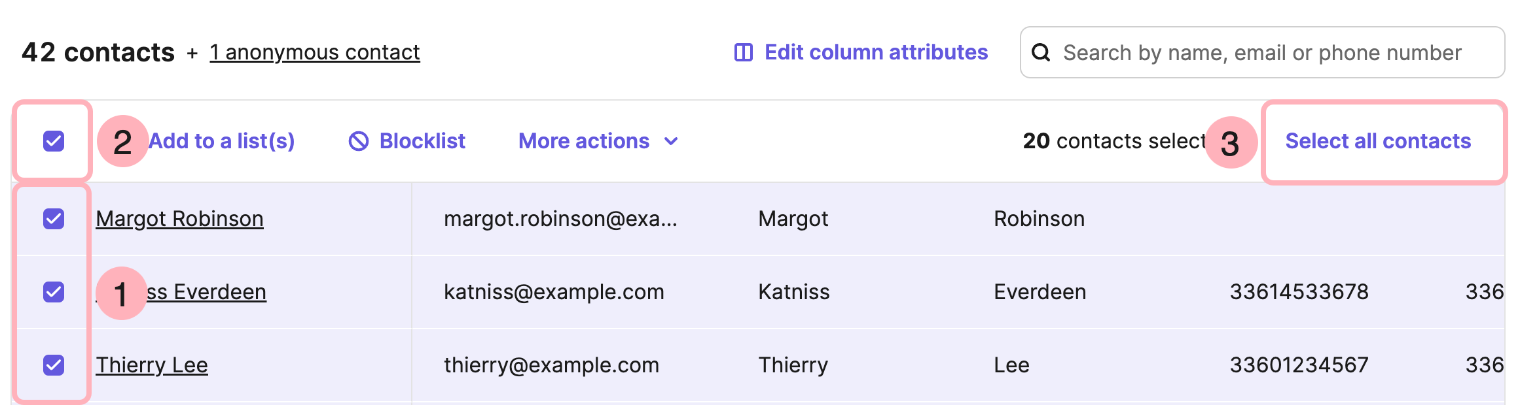Click Add to a list(s) action
1520x405 pixels.
coord(223,141)
